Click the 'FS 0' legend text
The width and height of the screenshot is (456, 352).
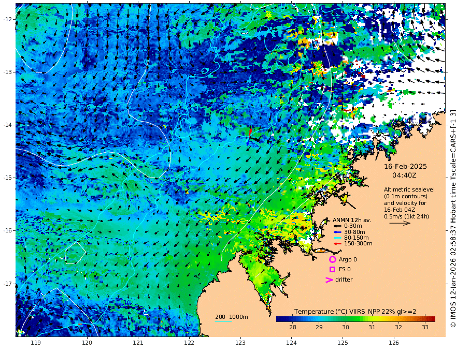(x=345, y=270)
